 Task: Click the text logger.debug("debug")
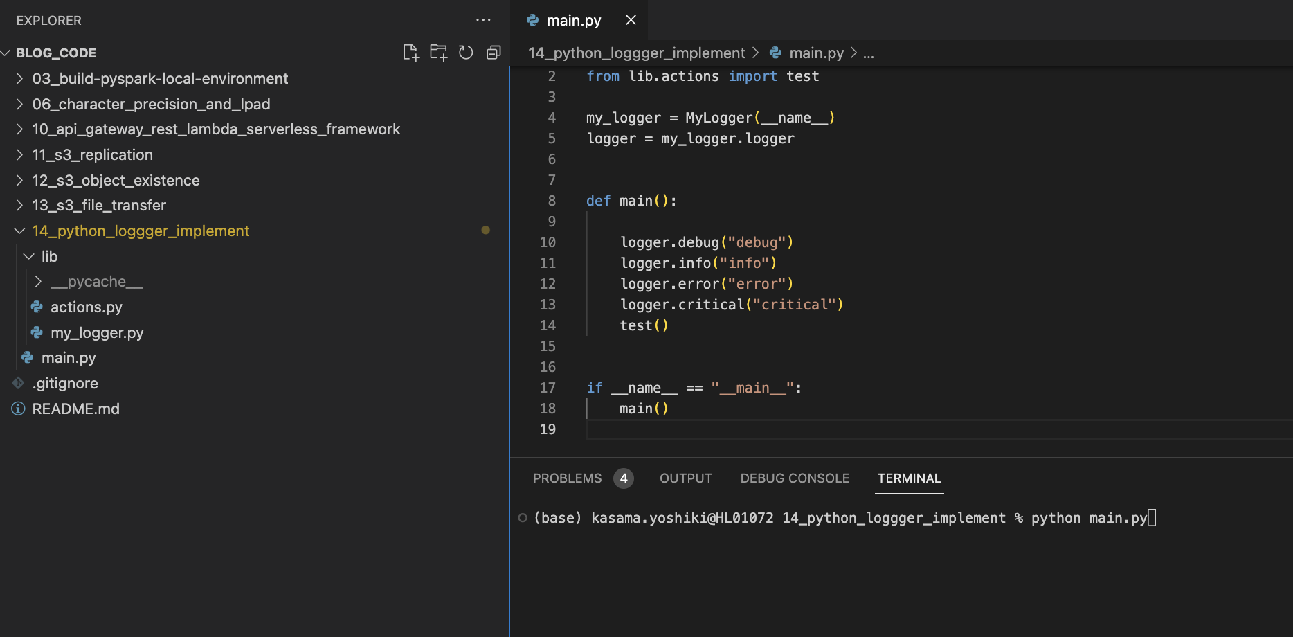coord(706,242)
